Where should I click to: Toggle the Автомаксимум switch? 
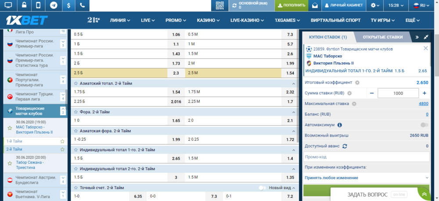point(424,125)
